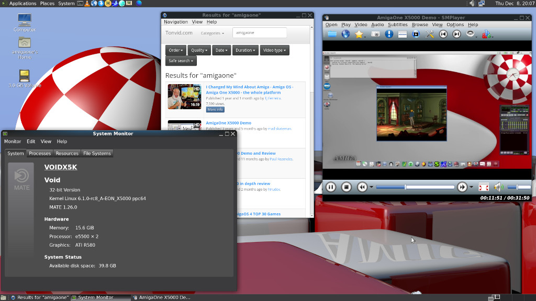The height and width of the screenshot is (301, 536).
Task: Jump to the next track in SMPlayer toolbar
Action: 456,34
